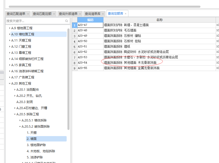The height and width of the screenshot is (163, 219).
Task: Select the 查询定额库 tab
Action: coord(116,14)
